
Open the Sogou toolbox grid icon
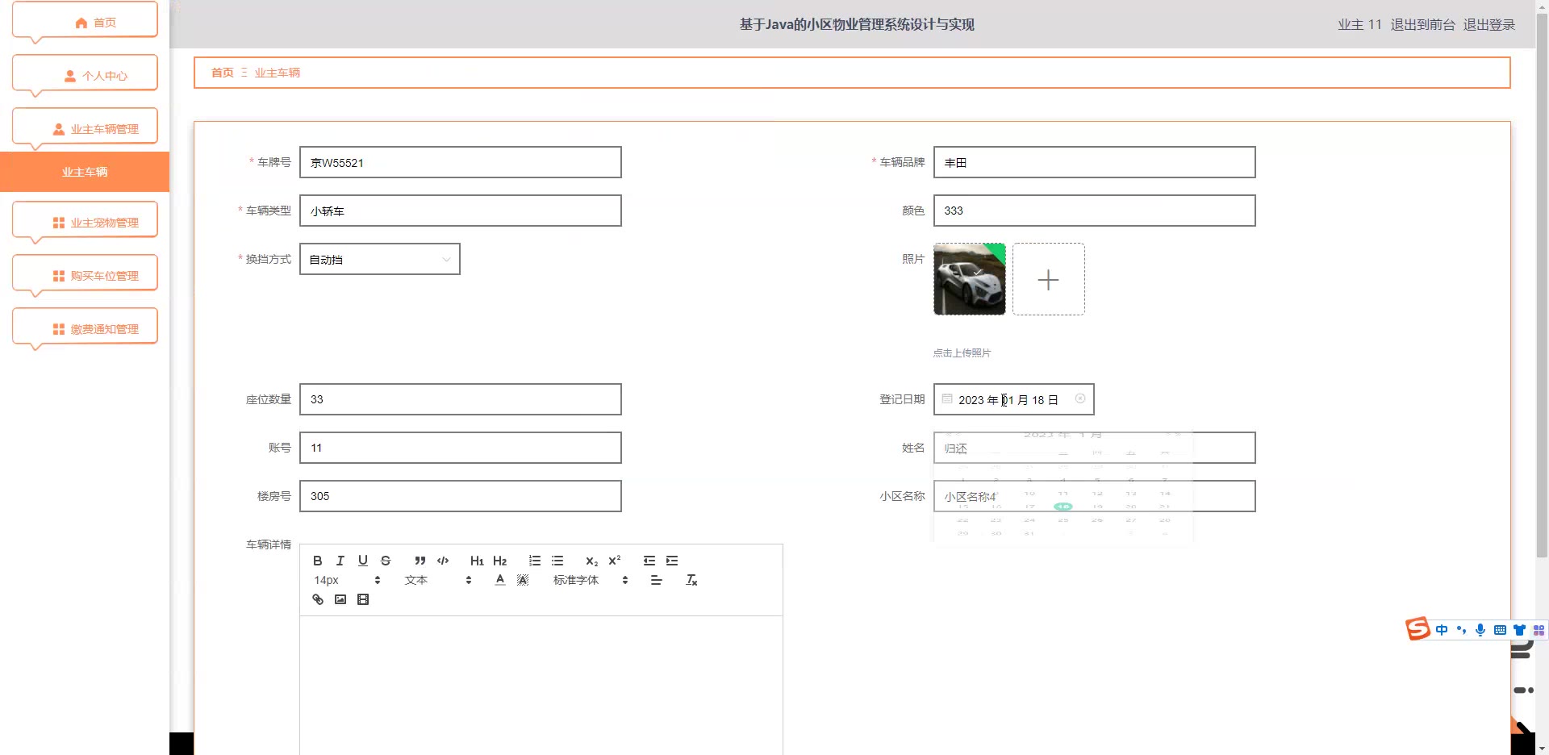pyautogui.click(x=1539, y=630)
